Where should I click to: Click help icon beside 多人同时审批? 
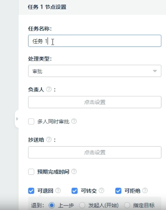click(74, 122)
